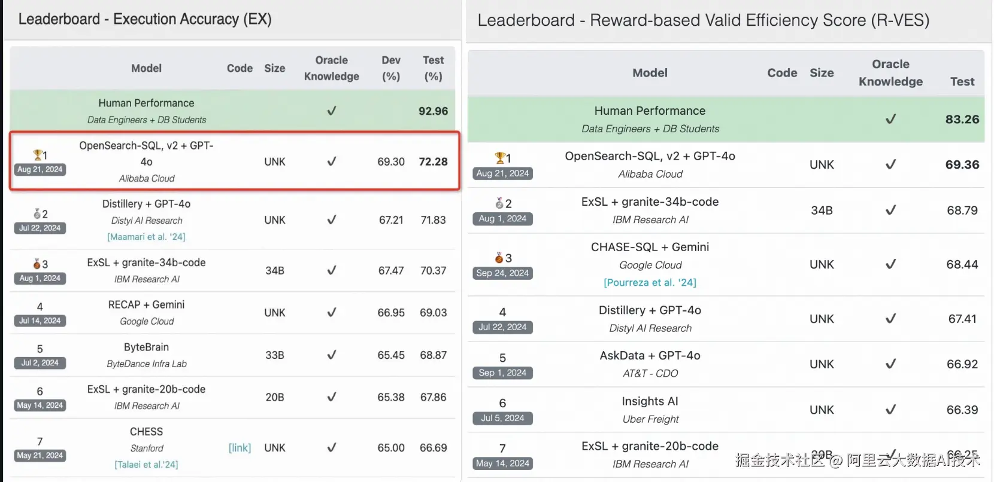Image resolution: width=994 pixels, height=482 pixels.
Task: Open the [Talaei et al.'24] reference
Action: [x=146, y=464]
